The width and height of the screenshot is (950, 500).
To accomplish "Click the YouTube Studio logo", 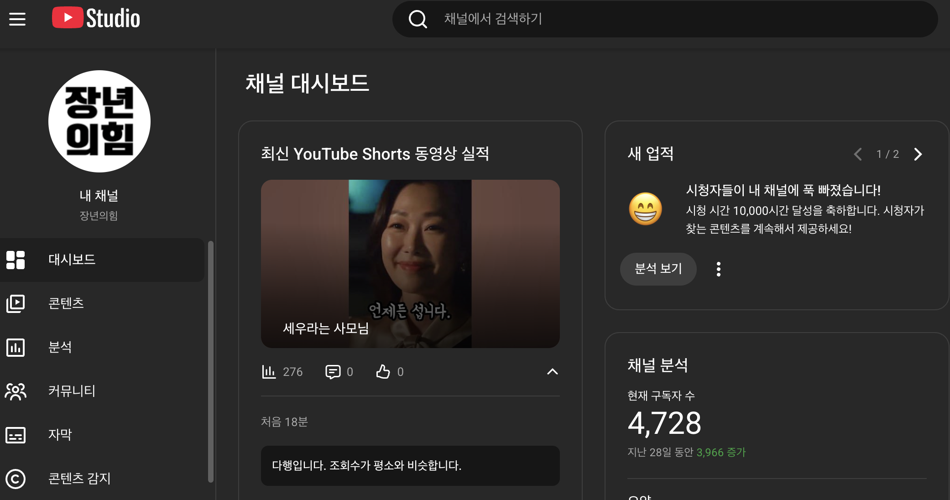I will tap(96, 18).
